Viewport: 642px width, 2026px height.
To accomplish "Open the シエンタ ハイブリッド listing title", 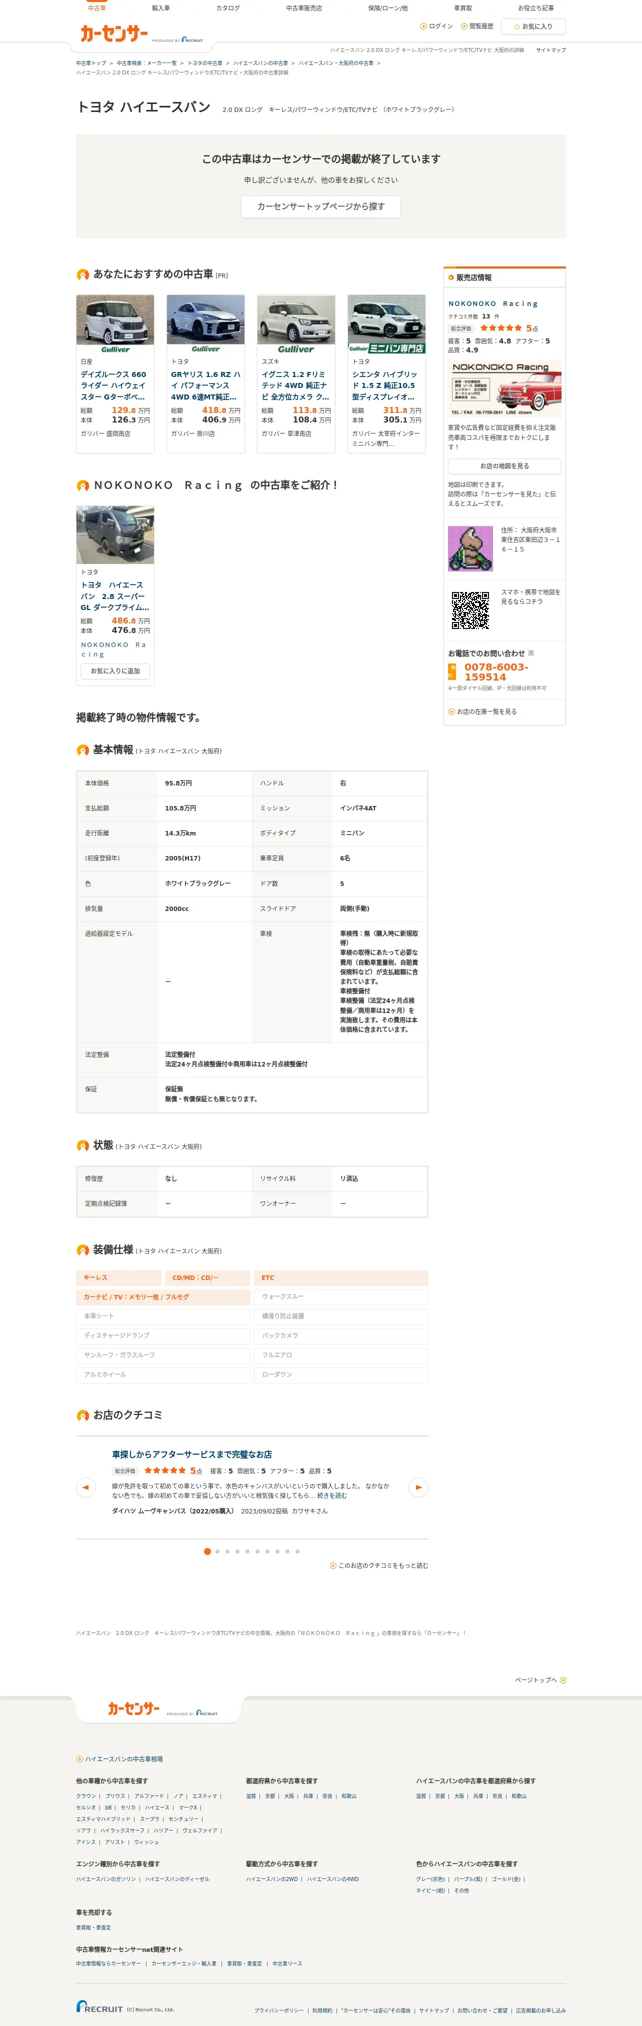I will click(x=384, y=385).
